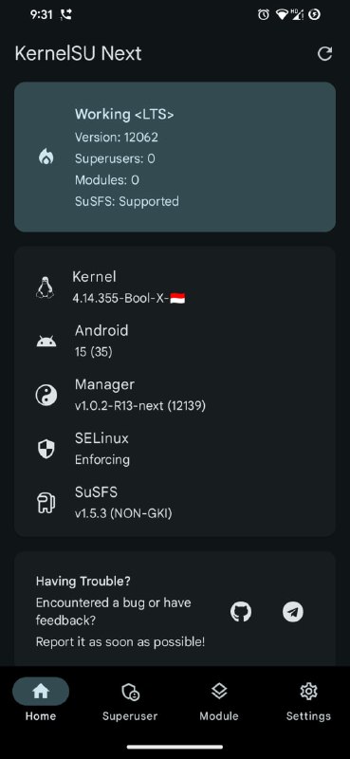Tap the SELinux shield icon
The height and width of the screenshot is (759, 350).
pyautogui.click(x=46, y=449)
